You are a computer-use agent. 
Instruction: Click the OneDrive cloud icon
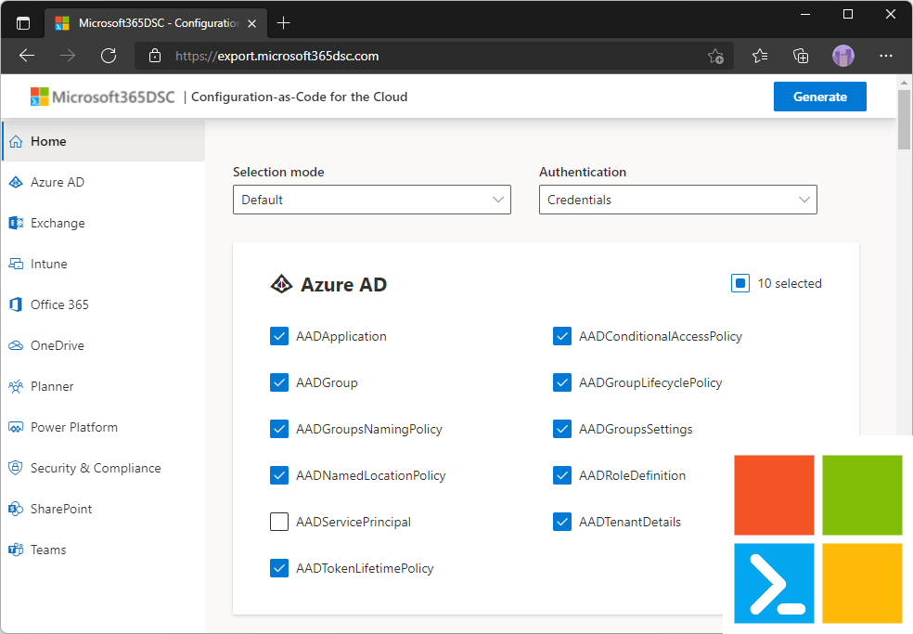16,345
